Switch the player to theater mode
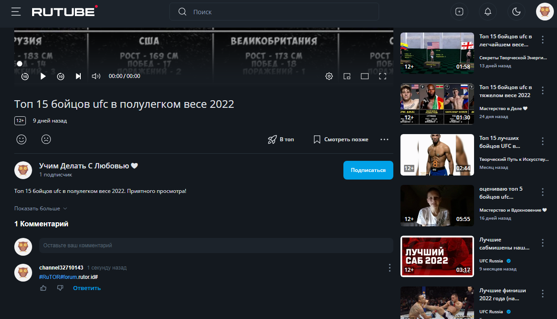Viewport: 557px width, 319px height. point(365,76)
